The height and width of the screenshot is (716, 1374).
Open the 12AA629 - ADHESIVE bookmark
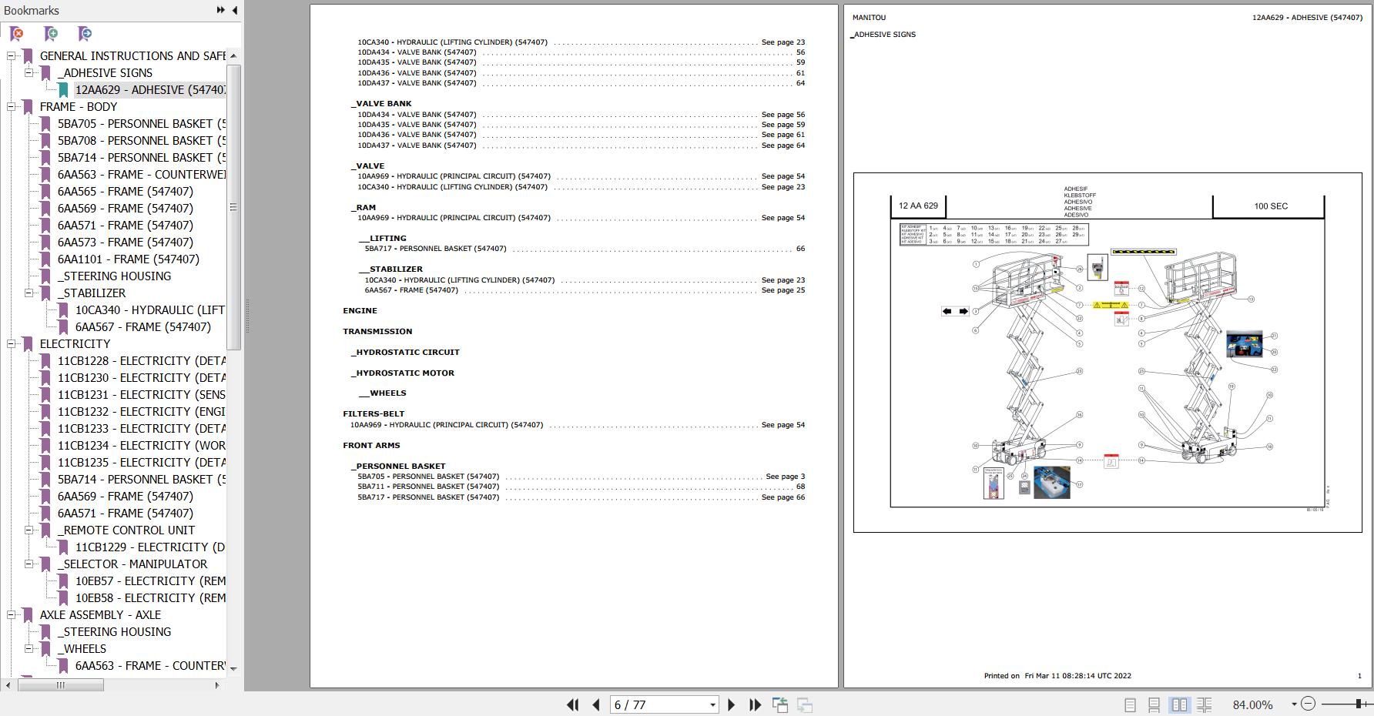pos(150,90)
